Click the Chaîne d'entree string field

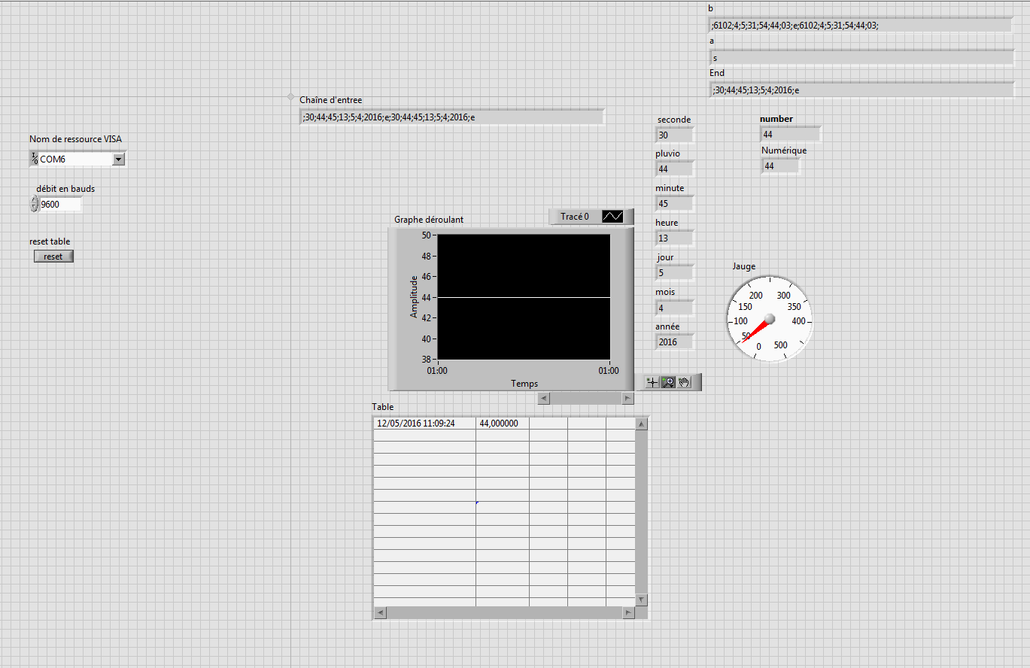coord(452,117)
